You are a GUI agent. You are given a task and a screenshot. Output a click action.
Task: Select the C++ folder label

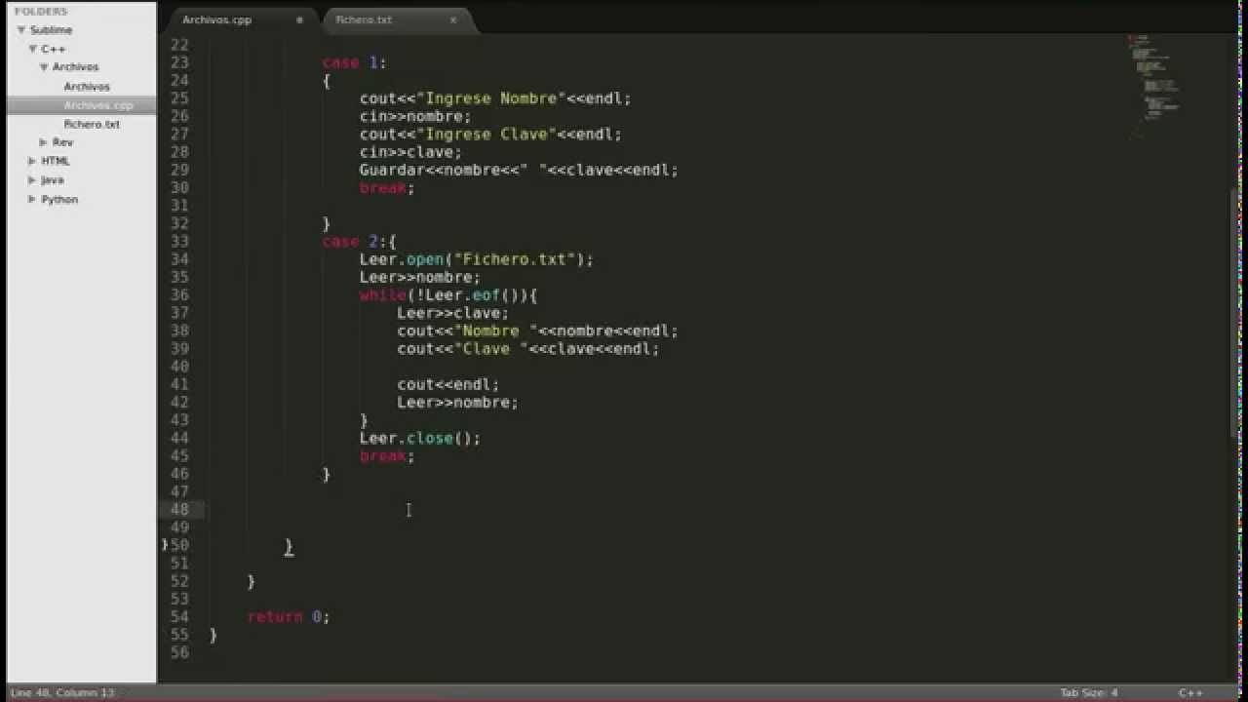click(x=53, y=49)
